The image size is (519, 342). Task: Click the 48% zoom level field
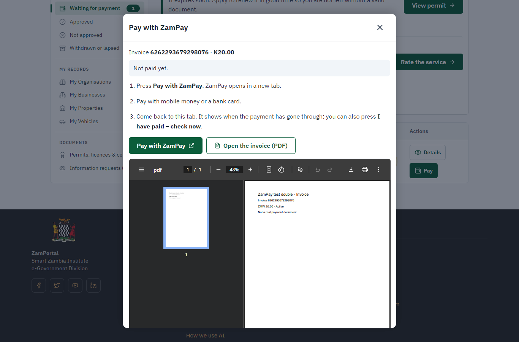coord(234,169)
